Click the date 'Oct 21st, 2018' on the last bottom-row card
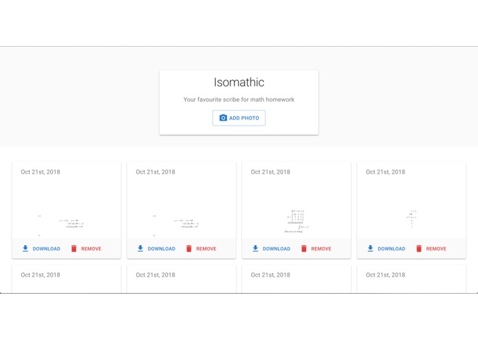This screenshot has height=339, width=478. 385,275
